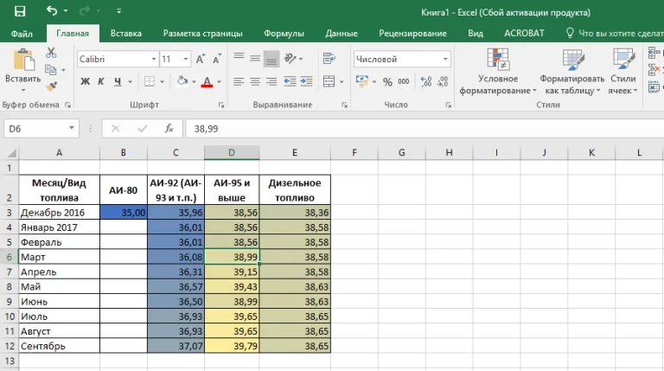Click the formula bar showing 38,99
The width and height of the screenshot is (664, 371).
pyautogui.click(x=425, y=129)
